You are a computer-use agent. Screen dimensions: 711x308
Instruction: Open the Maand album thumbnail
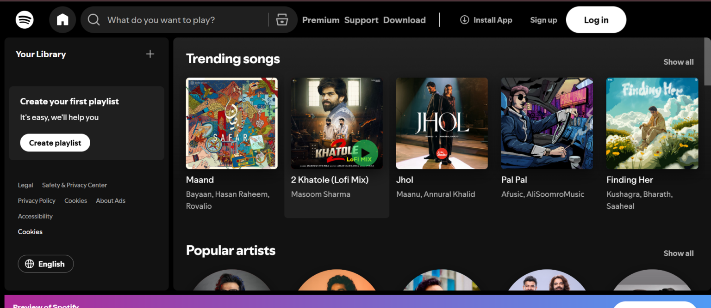click(x=231, y=123)
